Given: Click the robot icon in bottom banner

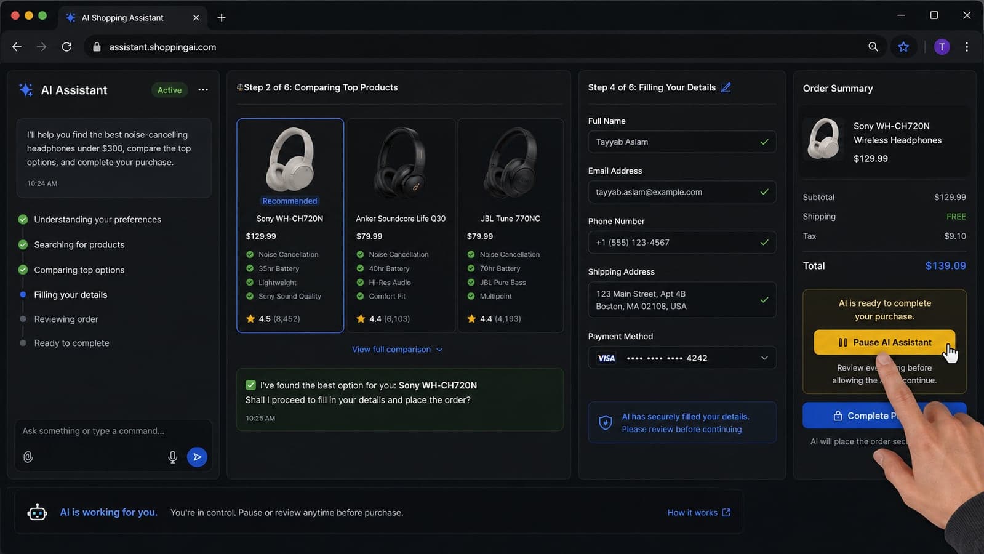Looking at the screenshot, I should coord(38,512).
